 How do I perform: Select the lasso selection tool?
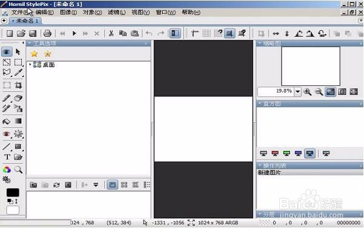point(7,73)
